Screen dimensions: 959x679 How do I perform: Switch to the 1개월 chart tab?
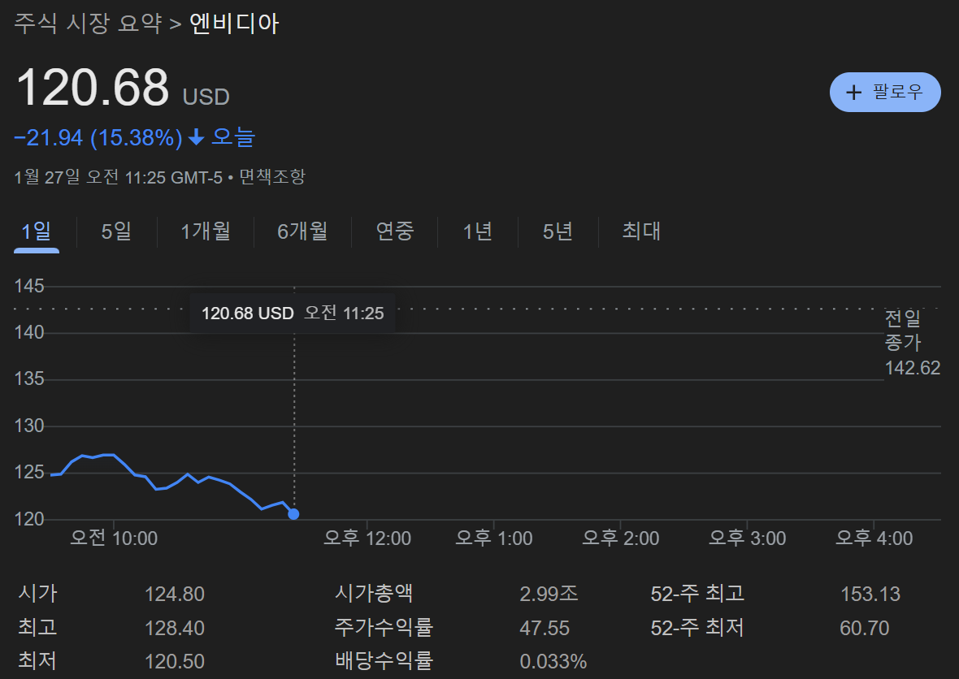(x=206, y=231)
